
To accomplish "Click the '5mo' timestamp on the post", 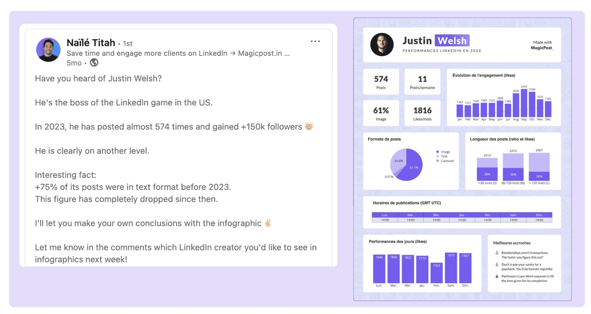I will tap(74, 63).
